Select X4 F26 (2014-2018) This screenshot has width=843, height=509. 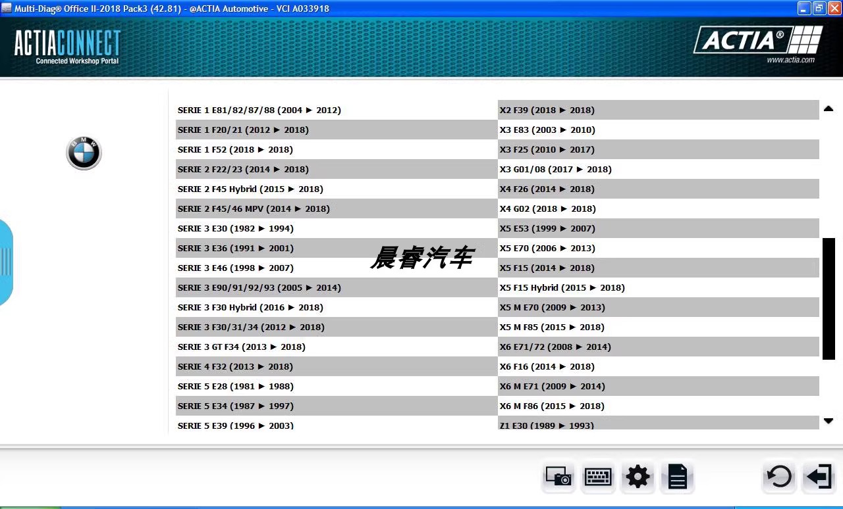click(x=659, y=189)
